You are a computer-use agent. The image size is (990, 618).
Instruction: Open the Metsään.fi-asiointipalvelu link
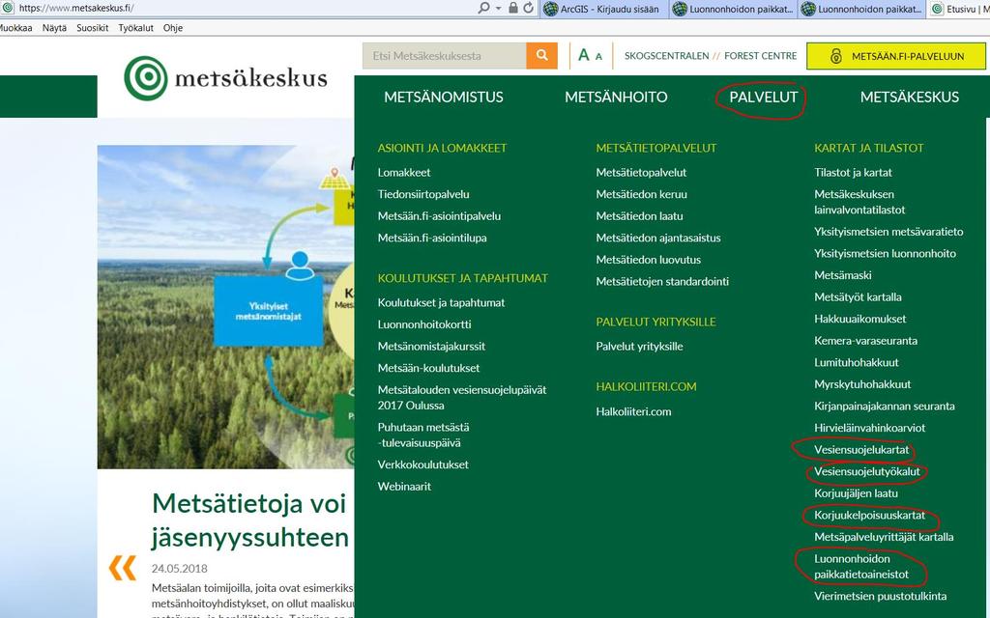tap(439, 215)
